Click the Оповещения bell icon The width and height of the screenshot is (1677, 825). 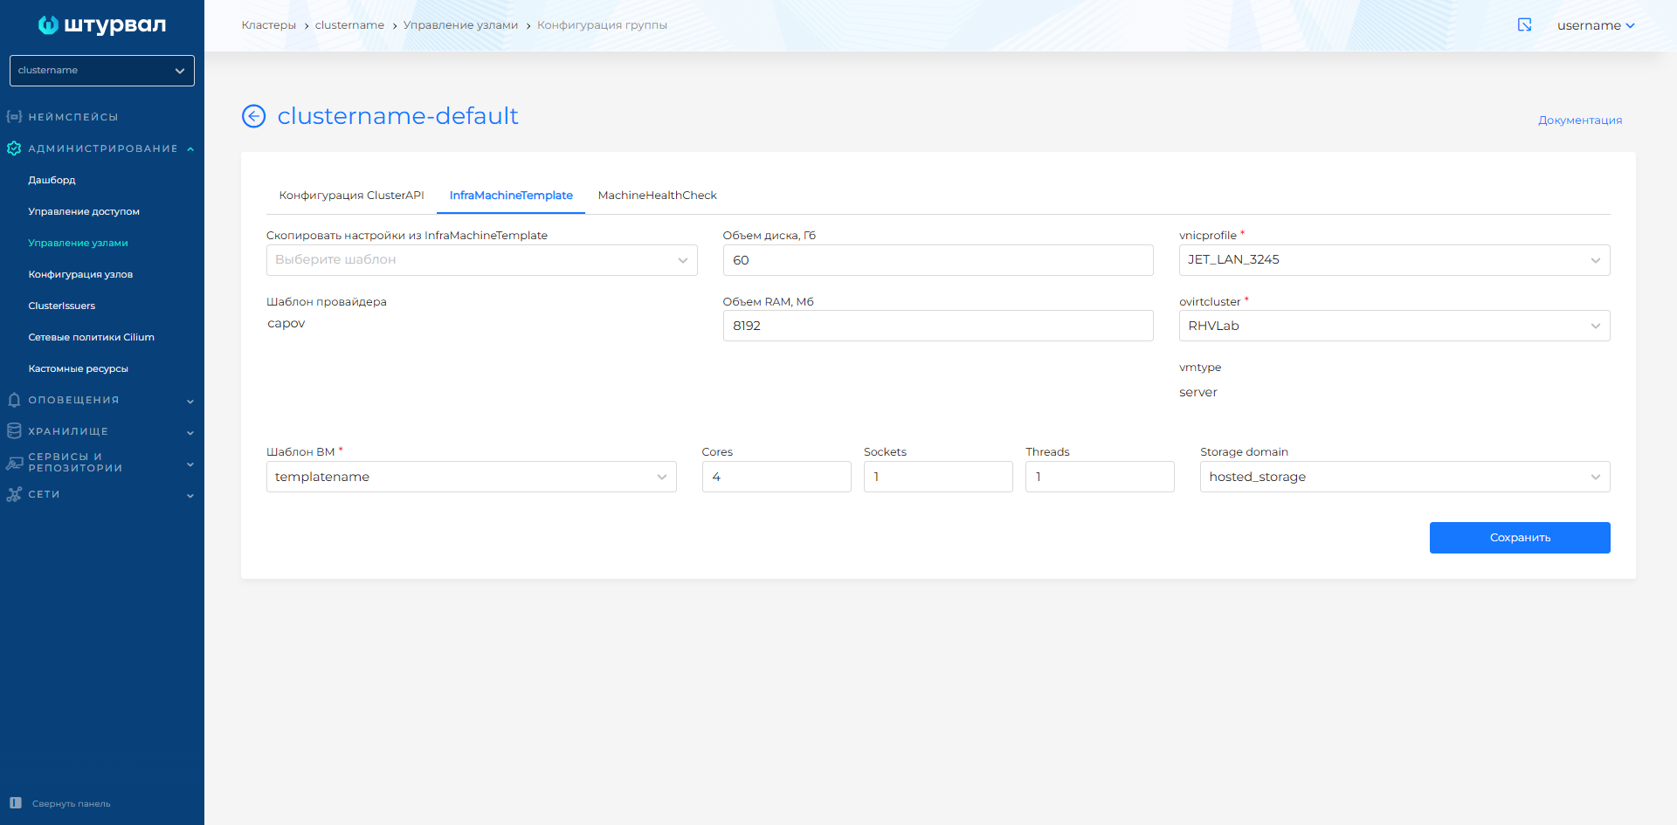coord(14,400)
